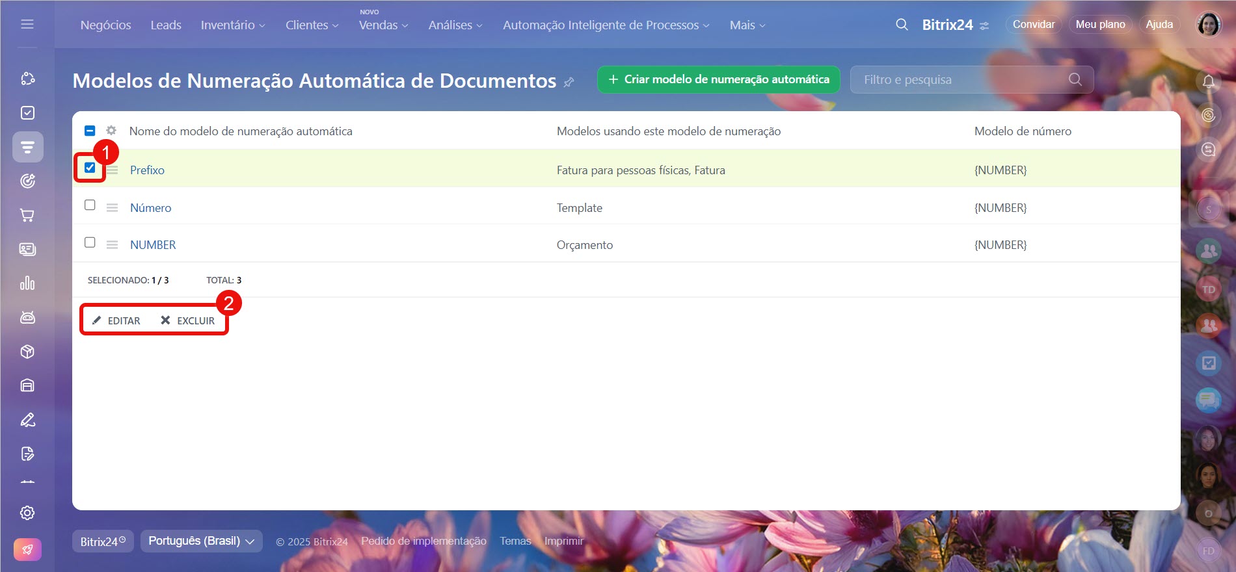Select the Número row checkbox
1236x572 pixels.
90,205
